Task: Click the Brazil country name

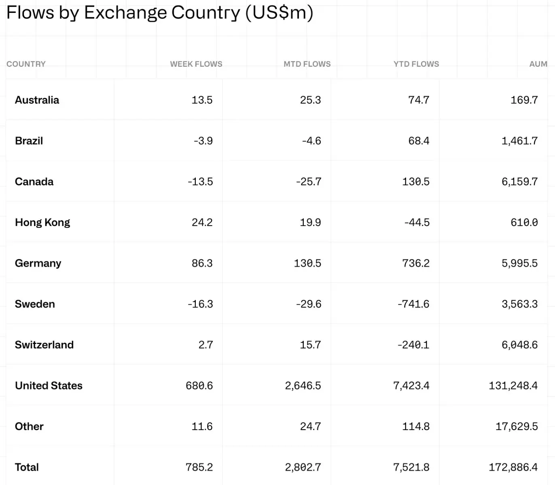Action: 29,141
